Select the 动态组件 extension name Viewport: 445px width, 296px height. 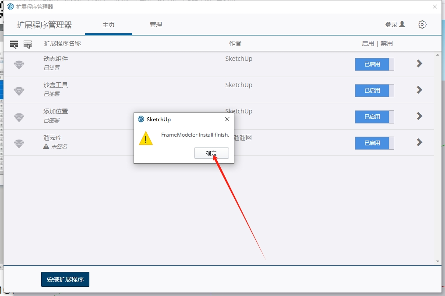click(x=56, y=59)
